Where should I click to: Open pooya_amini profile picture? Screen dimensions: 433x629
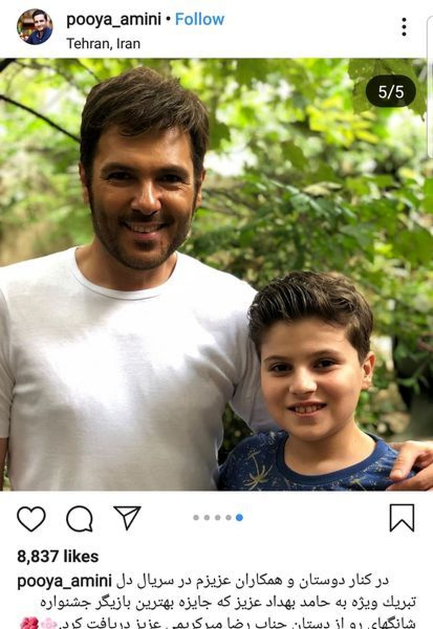(x=35, y=27)
